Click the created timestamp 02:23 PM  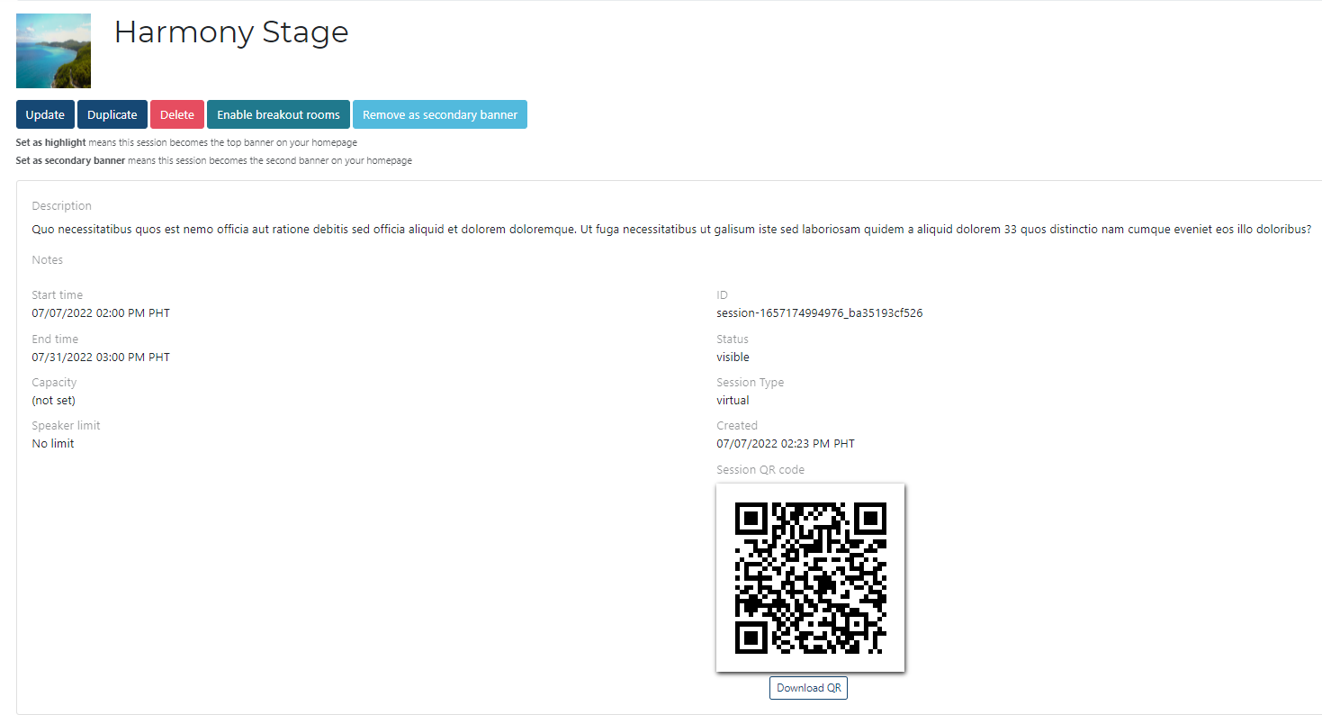pyautogui.click(x=786, y=444)
